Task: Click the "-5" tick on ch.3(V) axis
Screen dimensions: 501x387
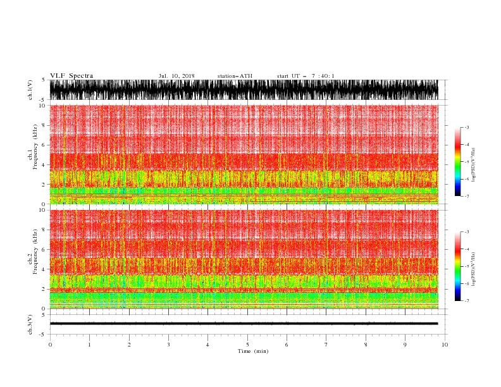Action: (42, 335)
